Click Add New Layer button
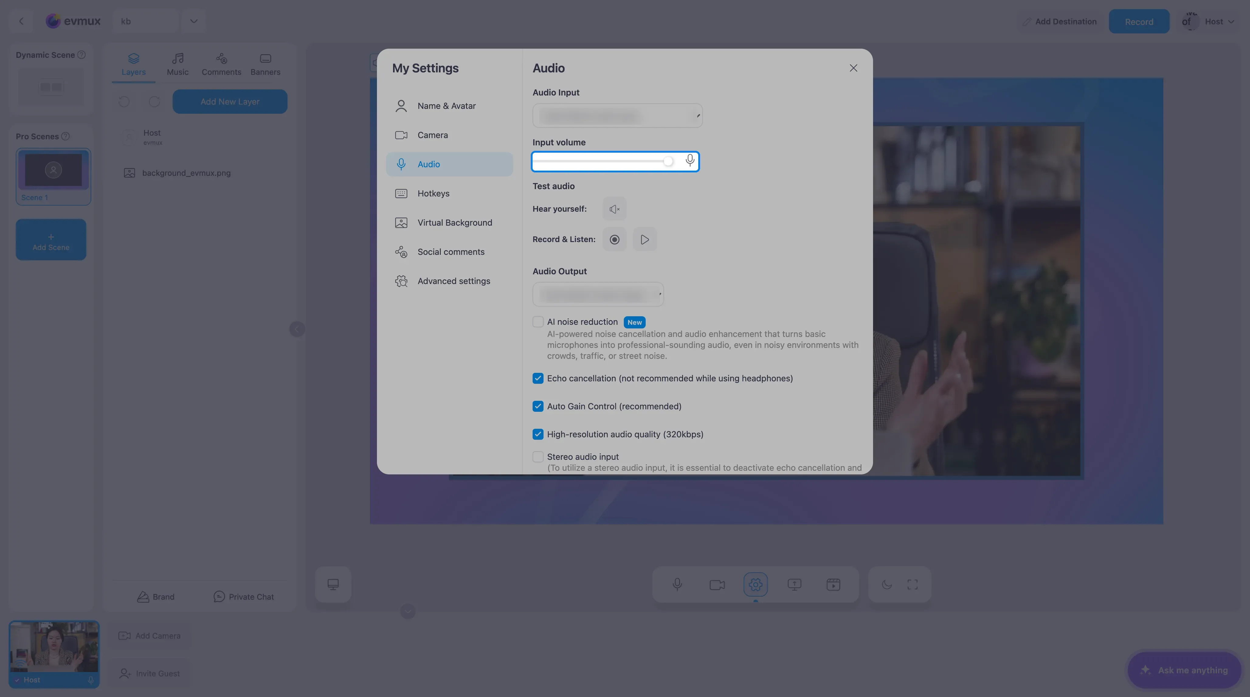 230,102
